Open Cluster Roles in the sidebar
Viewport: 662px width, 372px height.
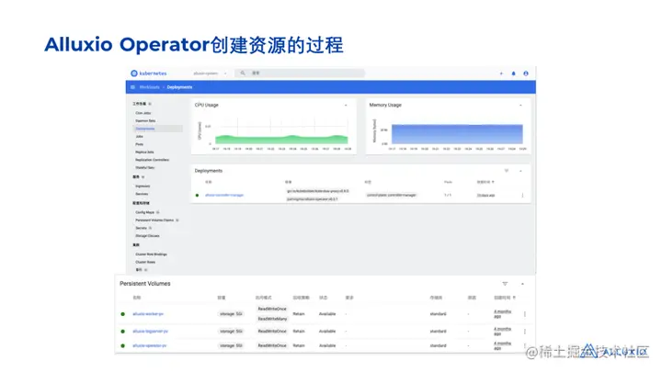(145, 262)
